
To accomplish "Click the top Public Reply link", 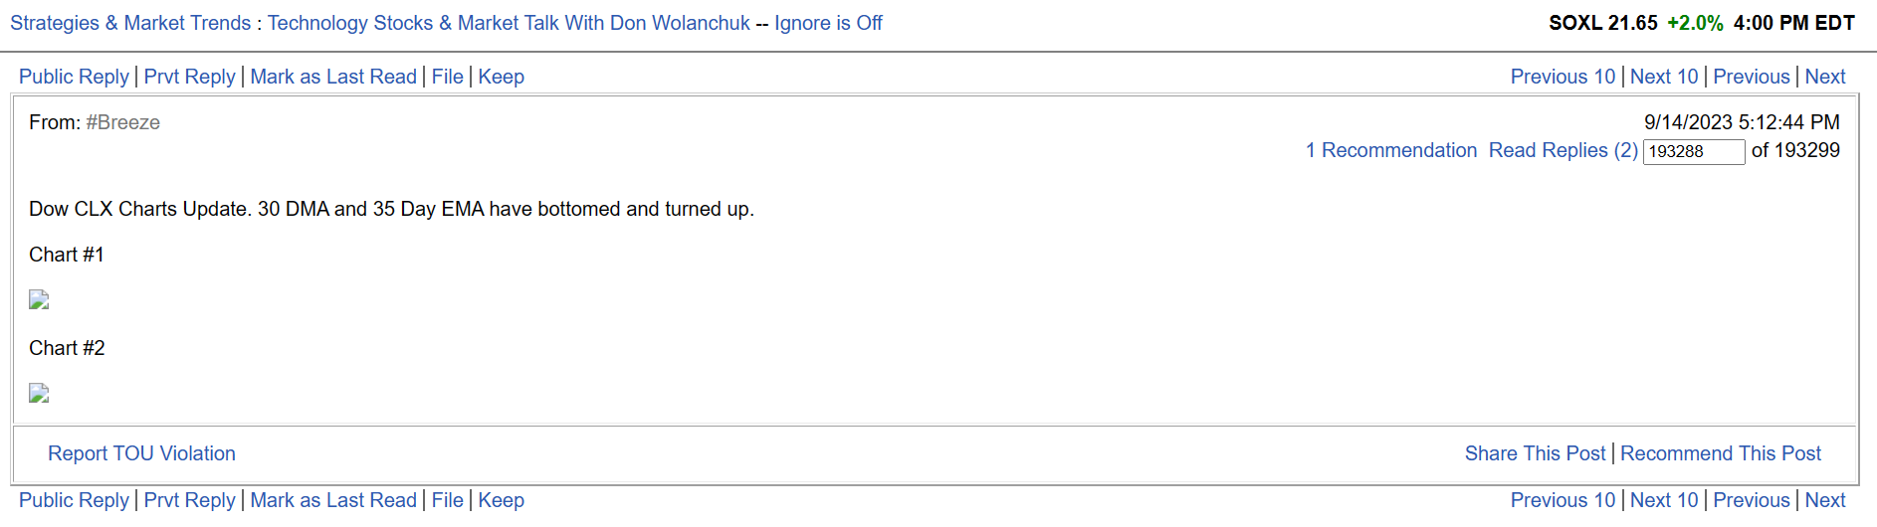I will point(74,77).
